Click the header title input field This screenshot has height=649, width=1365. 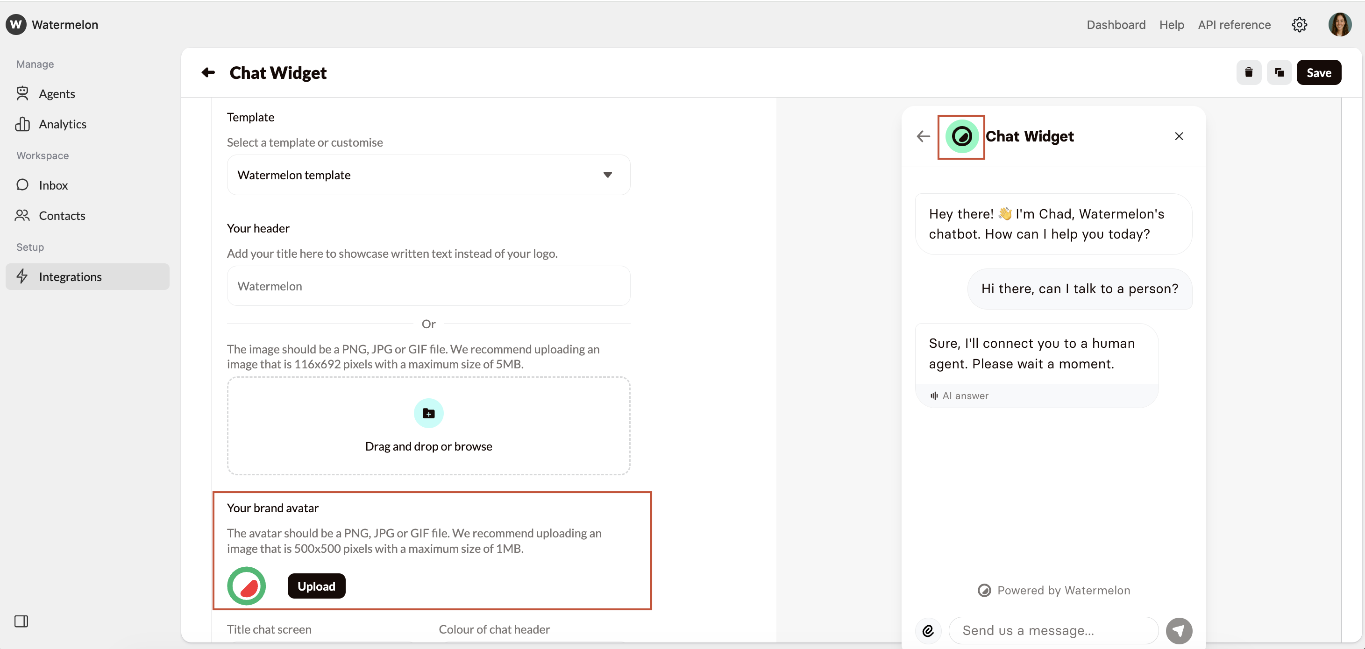tap(428, 286)
